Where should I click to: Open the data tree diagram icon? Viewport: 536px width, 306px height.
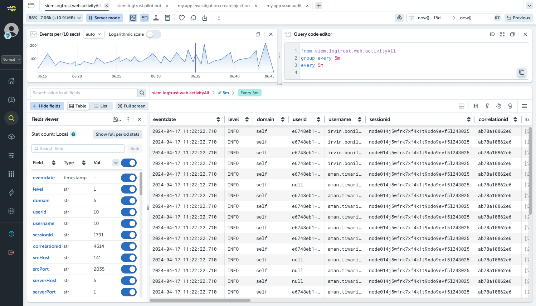click(x=156, y=17)
